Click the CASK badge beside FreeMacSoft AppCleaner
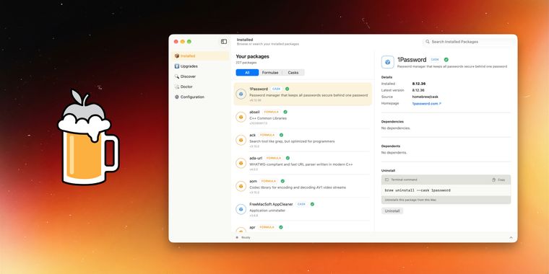The width and height of the screenshot is (549, 274). 301,204
